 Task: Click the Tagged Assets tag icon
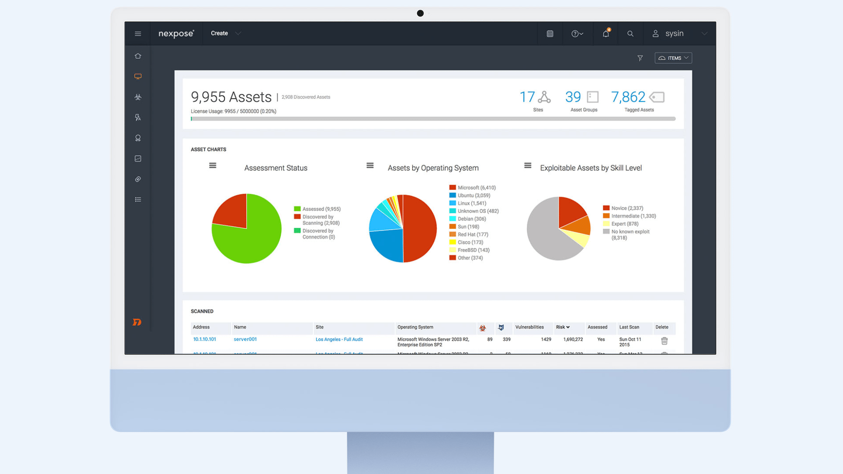coord(657,97)
